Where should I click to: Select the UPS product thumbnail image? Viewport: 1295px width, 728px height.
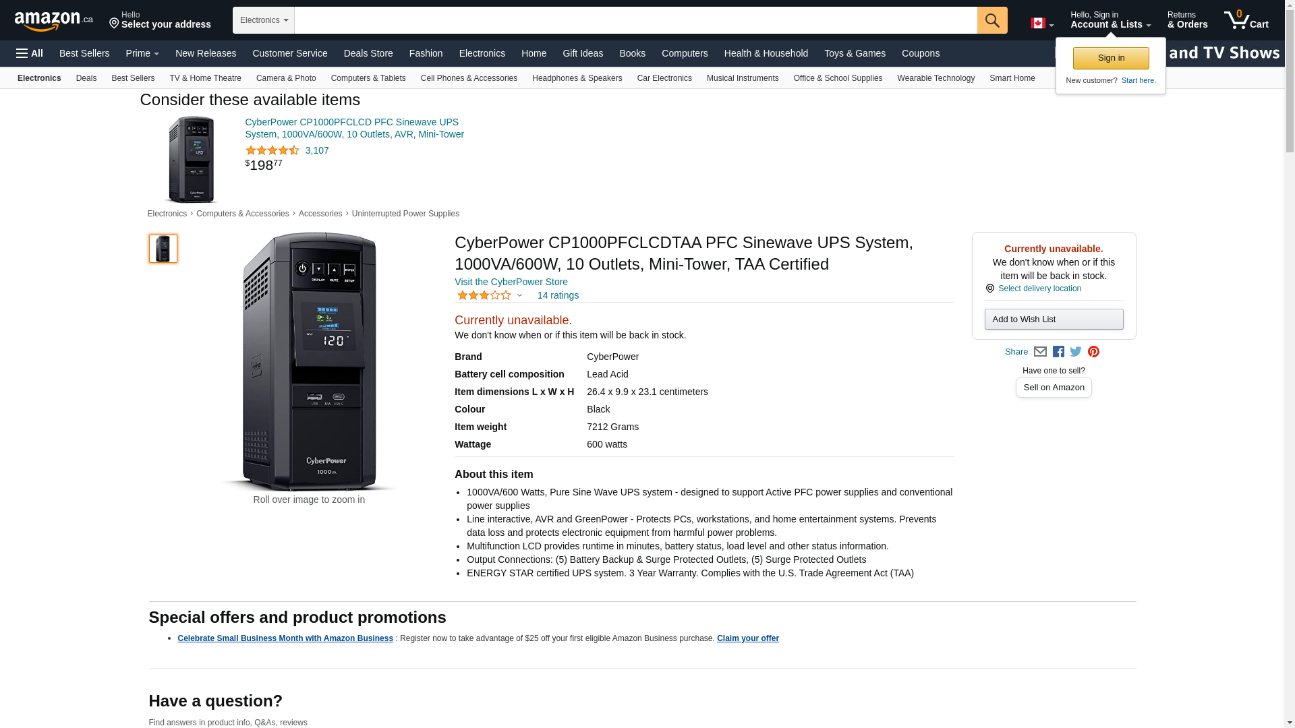163,249
